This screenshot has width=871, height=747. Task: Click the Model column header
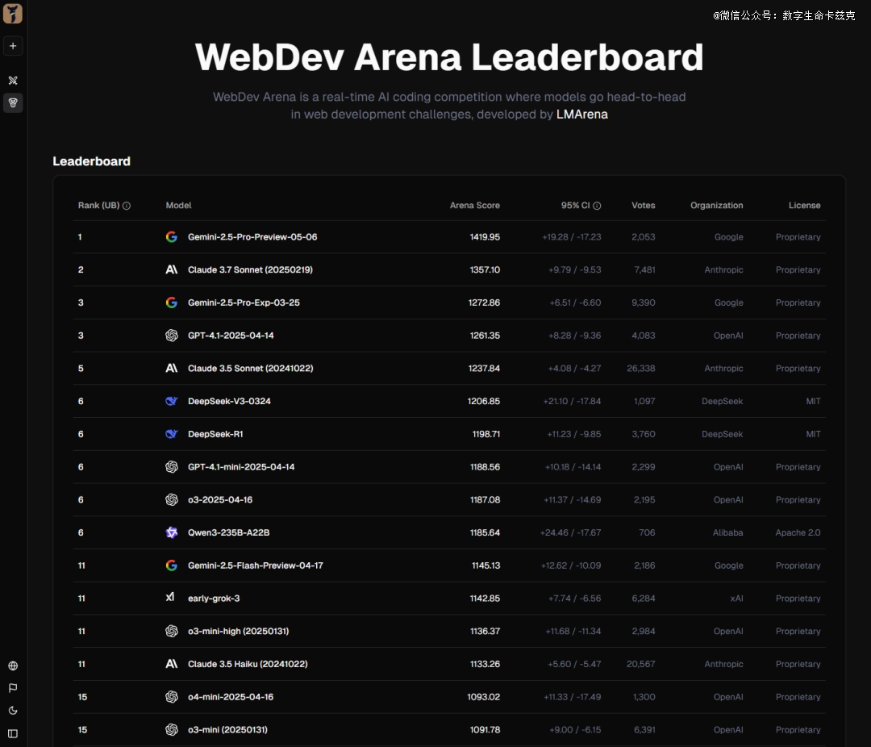(178, 205)
